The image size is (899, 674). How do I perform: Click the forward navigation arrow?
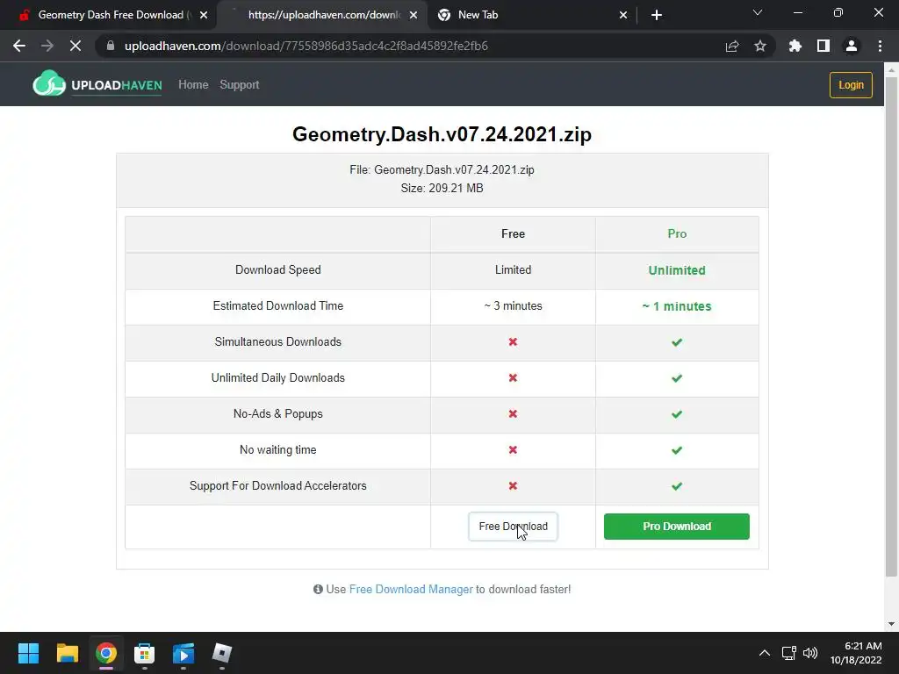pyautogui.click(x=47, y=46)
